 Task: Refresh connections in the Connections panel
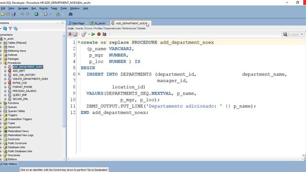5,29
